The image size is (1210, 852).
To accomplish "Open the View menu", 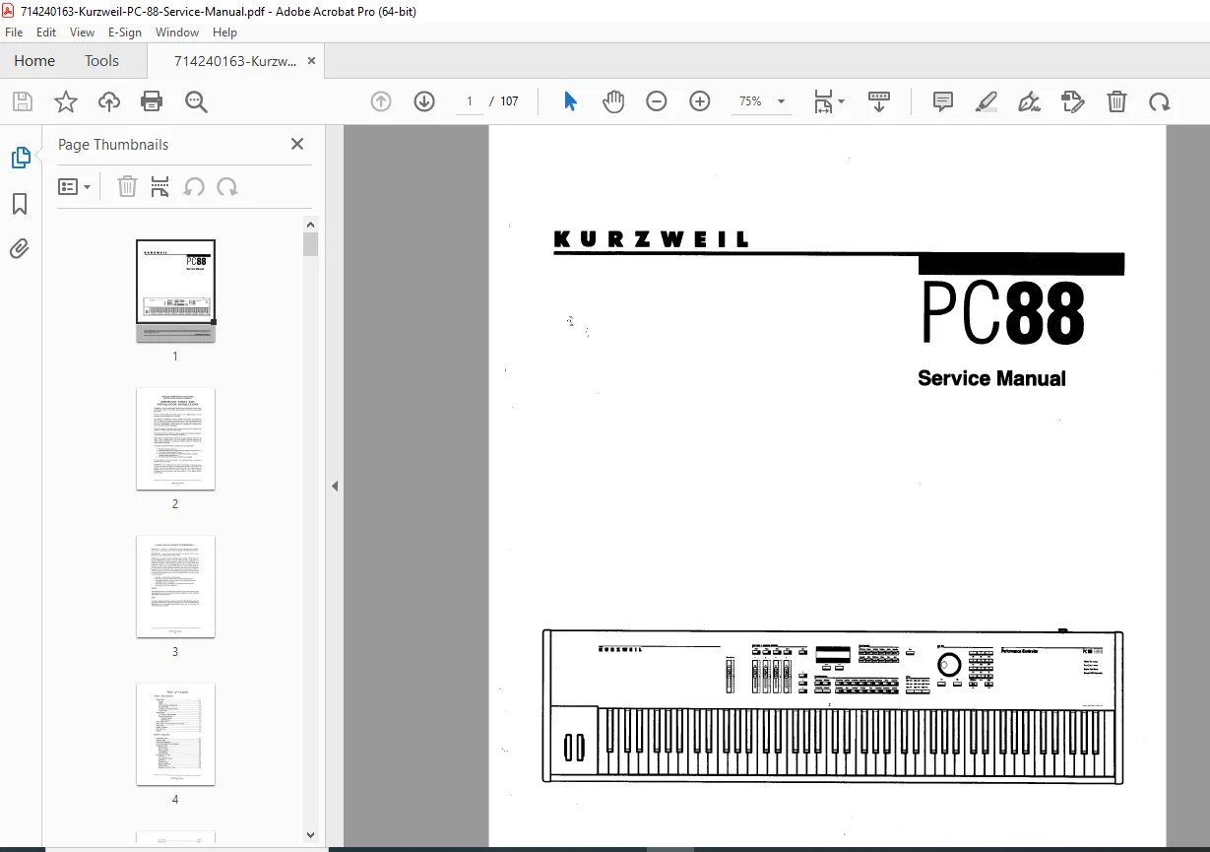I will (82, 33).
